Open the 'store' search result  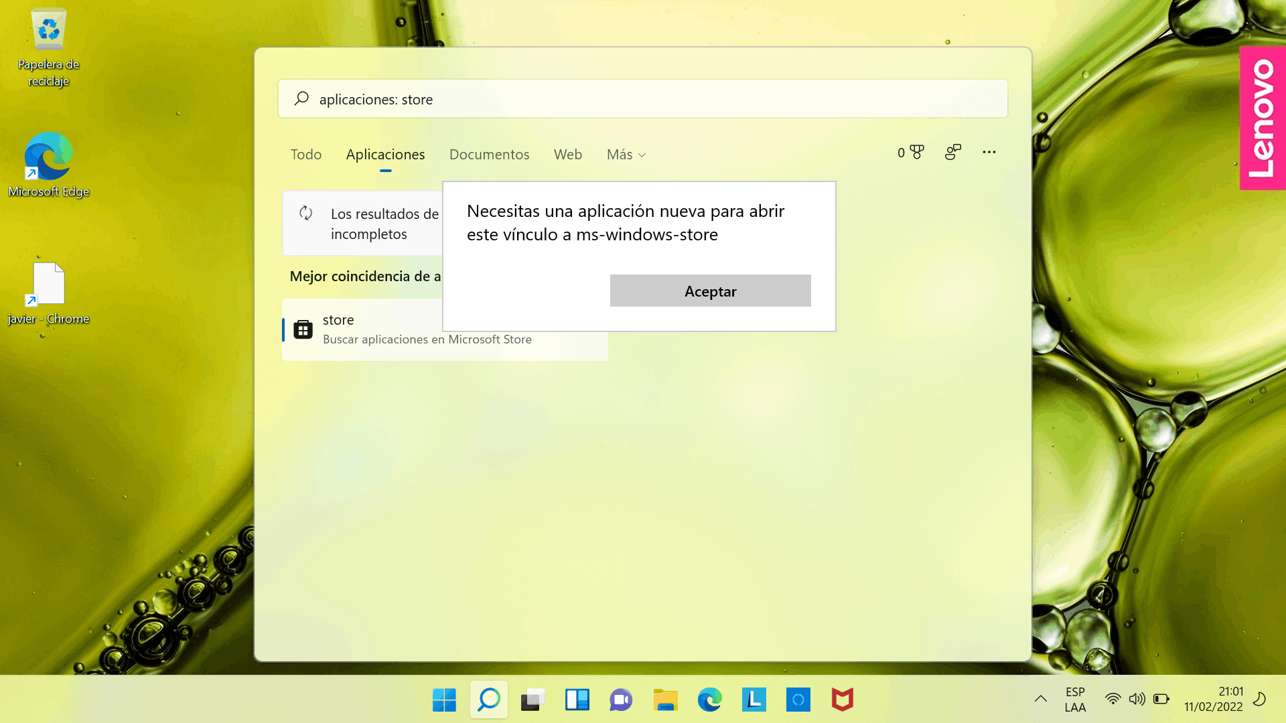[x=445, y=329]
